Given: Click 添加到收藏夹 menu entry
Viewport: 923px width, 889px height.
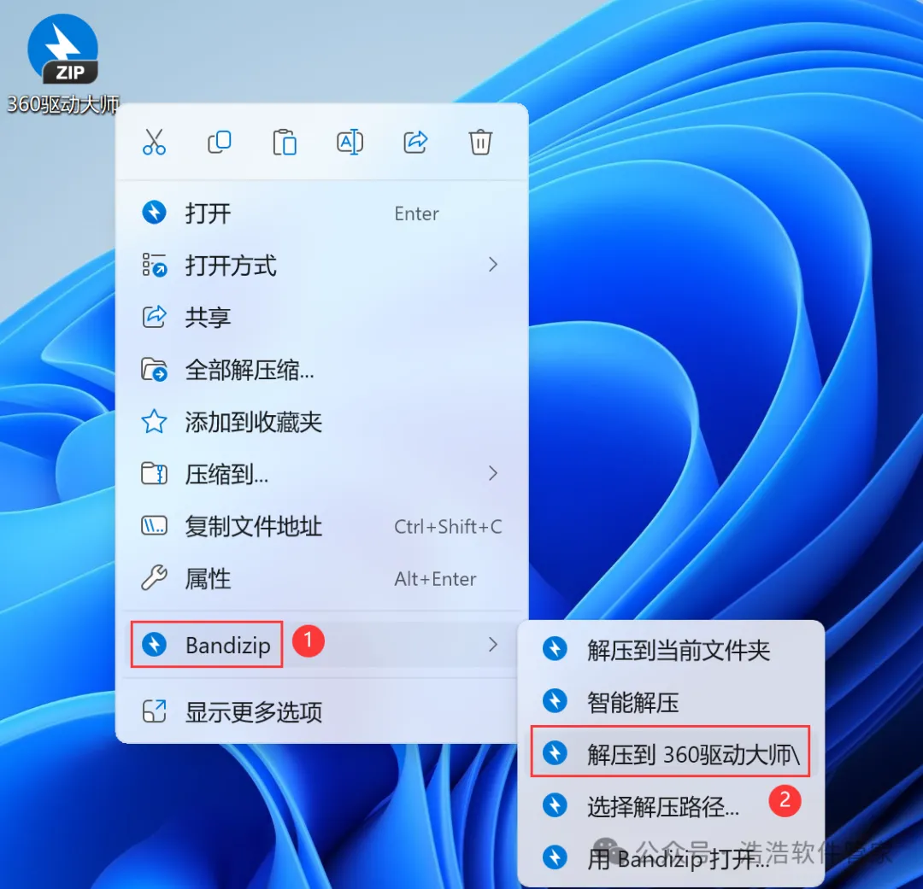Looking at the screenshot, I should [x=321, y=422].
